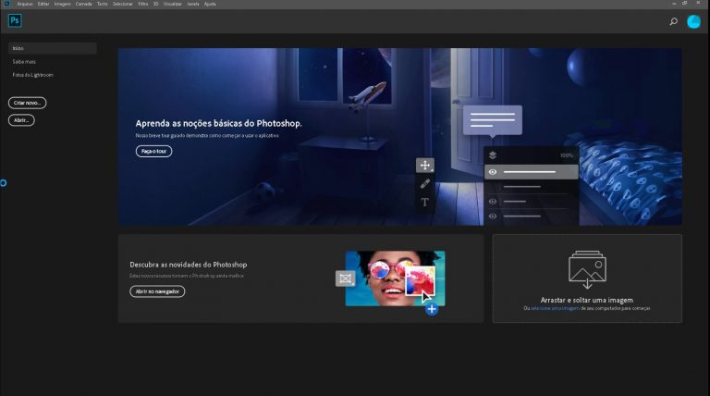Screen dimensions: 710x396
Task: Click the Abrir... button
Action: click(x=21, y=120)
